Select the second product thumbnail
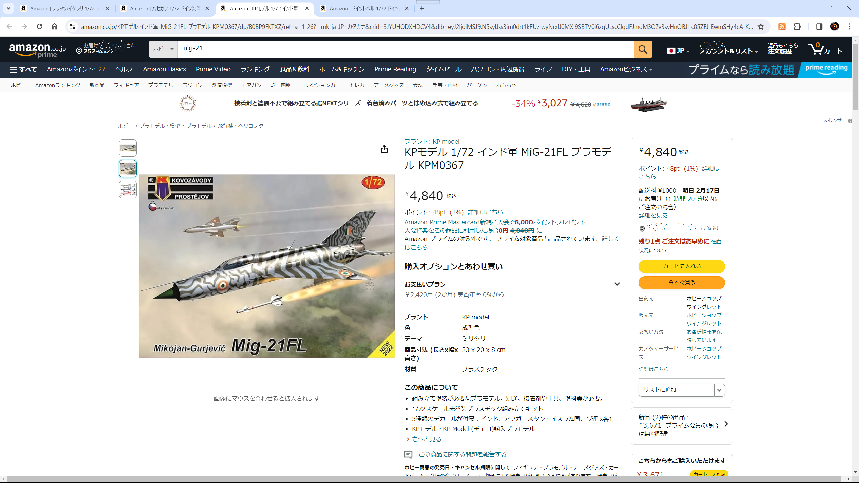This screenshot has width=859, height=483. point(128,169)
